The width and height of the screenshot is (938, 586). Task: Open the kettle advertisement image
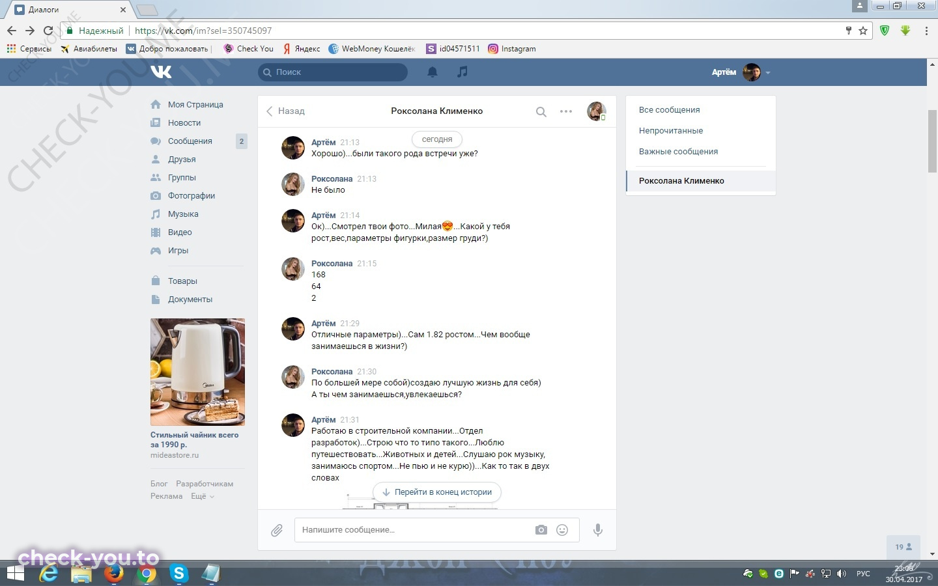197,372
